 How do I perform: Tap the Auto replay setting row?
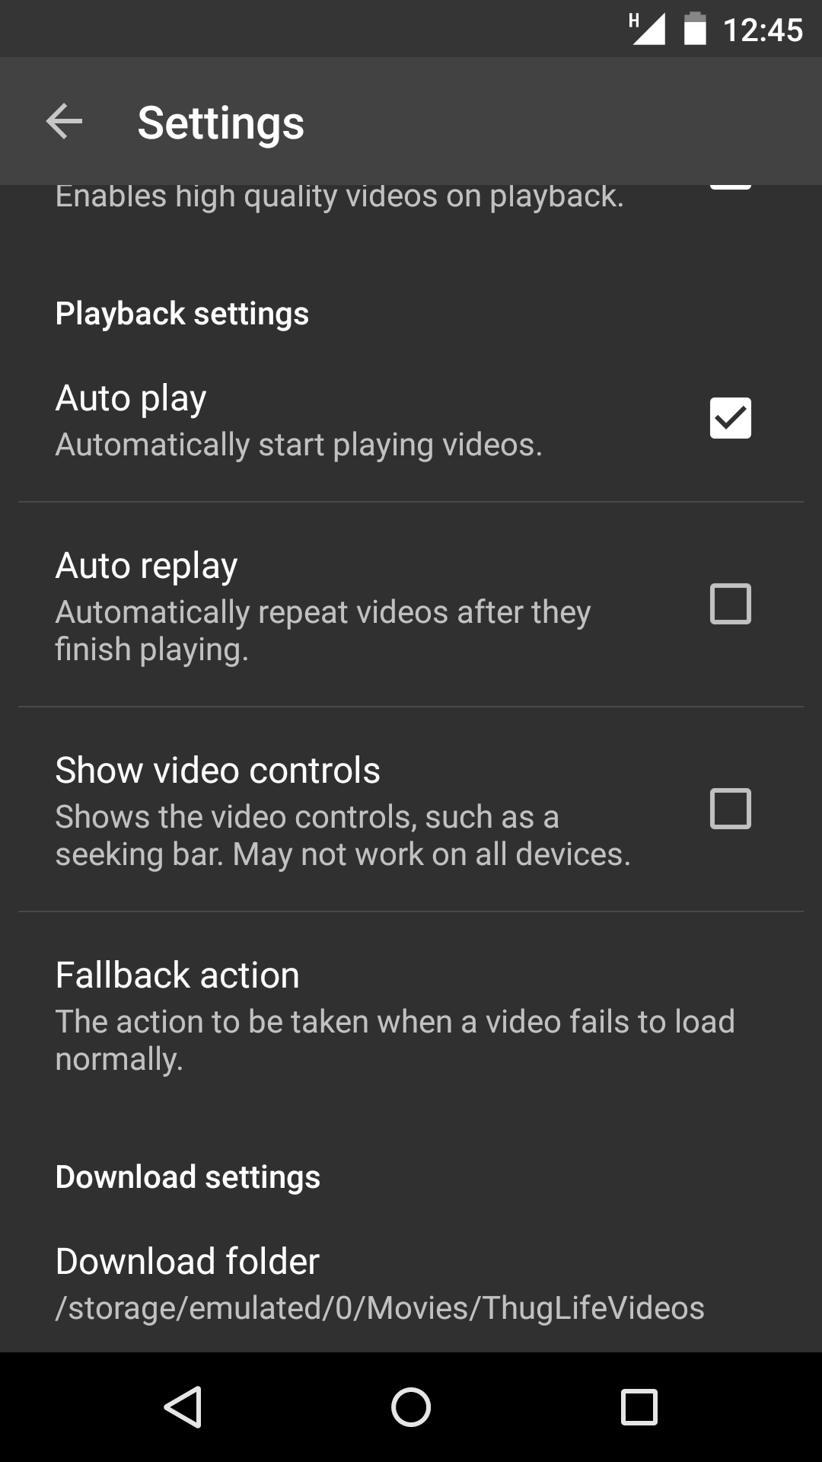point(411,605)
